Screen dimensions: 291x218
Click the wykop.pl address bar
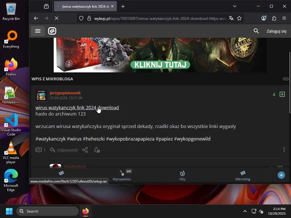(160, 18)
